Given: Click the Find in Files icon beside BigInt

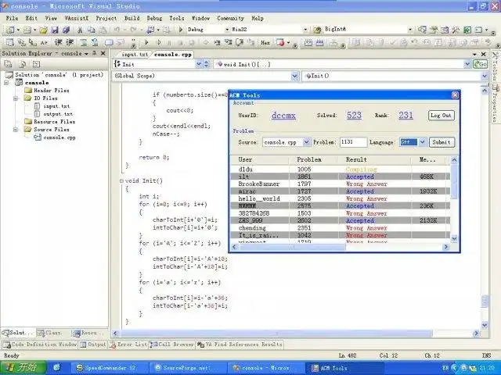Looking at the screenshot, I should [317, 30].
